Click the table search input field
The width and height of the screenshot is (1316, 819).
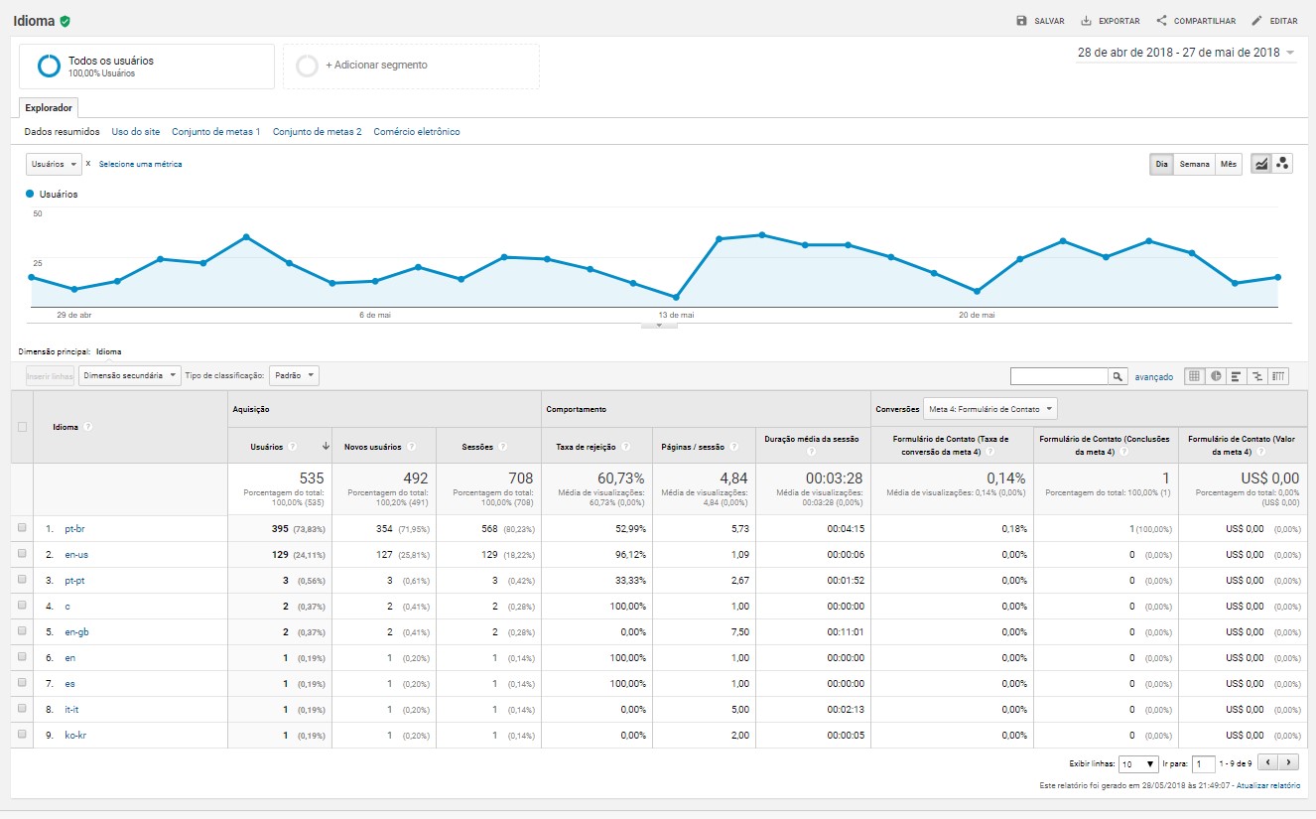1058,376
